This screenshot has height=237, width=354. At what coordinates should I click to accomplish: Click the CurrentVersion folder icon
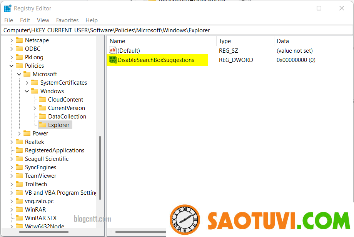(x=42, y=108)
